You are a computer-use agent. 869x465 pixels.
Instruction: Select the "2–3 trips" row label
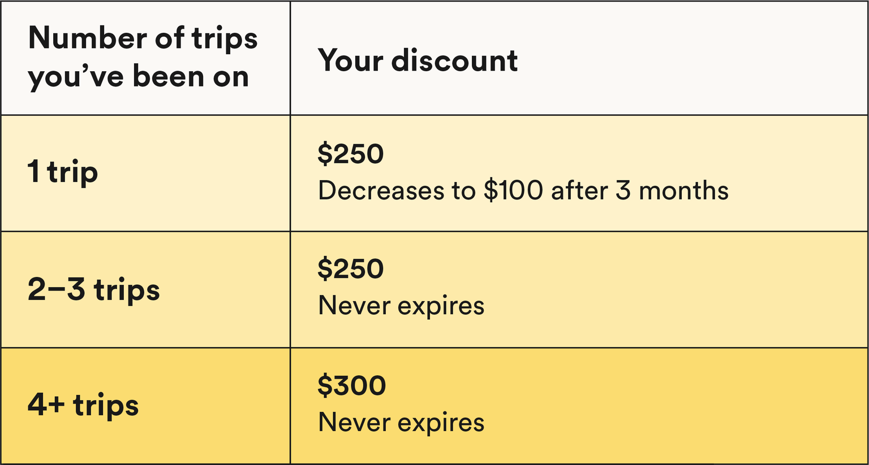coord(94,290)
